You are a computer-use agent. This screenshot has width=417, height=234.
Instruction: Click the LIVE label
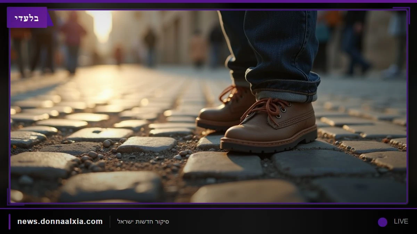[x=401, y=222]
